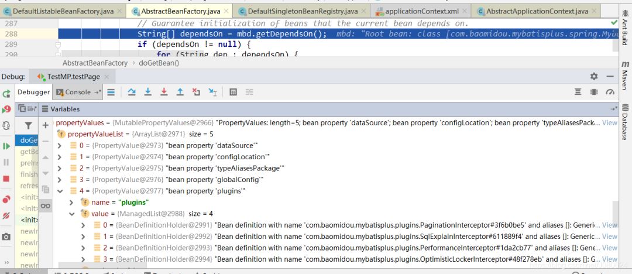632x274 pixels.
Task: Close the AbstractBeanFactory.java tab
Action: [226, 11]
